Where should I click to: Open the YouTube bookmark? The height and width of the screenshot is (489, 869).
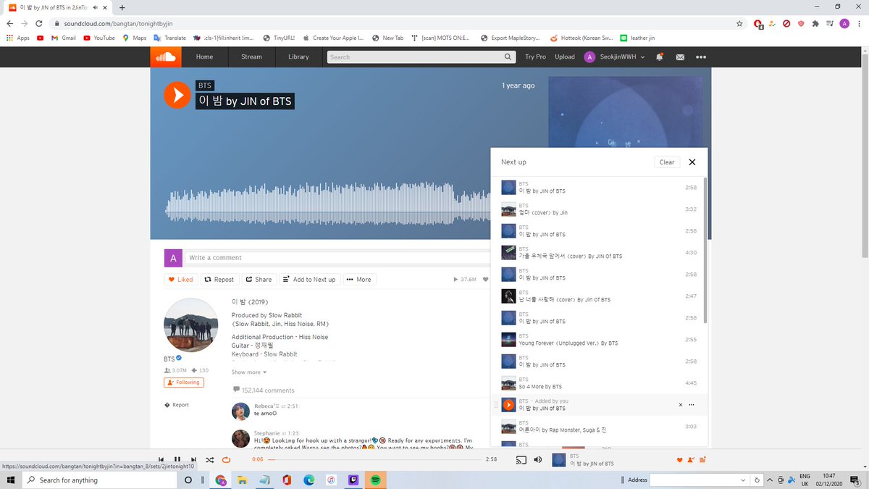point(99,38)
